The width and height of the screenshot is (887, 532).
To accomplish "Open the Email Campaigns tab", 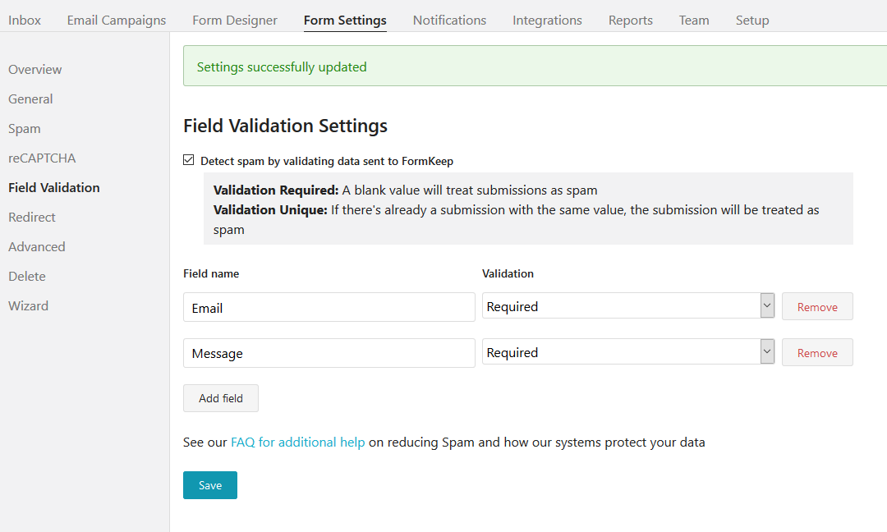I will (x=117, y=20).
